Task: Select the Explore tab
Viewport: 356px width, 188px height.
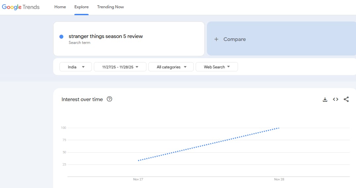Action: pyautogui.click(x=82, y=7)
